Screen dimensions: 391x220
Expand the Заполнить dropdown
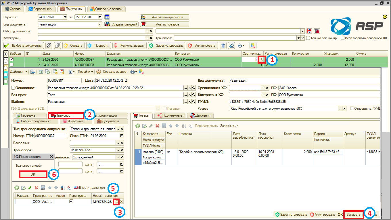click(229, 126)
